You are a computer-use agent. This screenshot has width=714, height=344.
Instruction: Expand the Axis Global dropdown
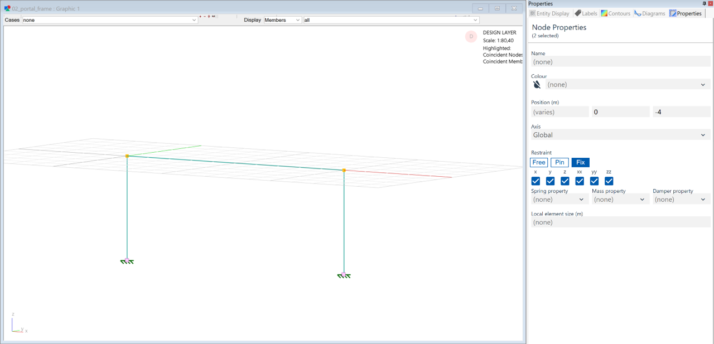(621, 135)
